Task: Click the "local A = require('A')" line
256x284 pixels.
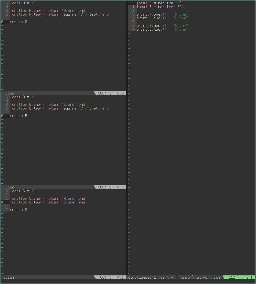Action: pos(160,3)
